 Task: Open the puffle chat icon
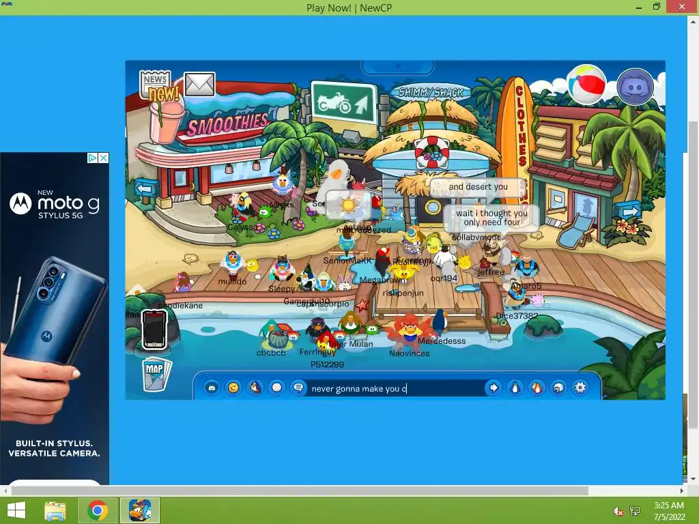click(212, 388)
